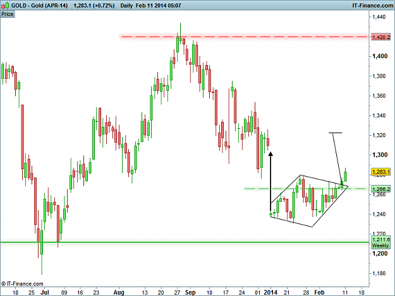This screenshot has height=296, width=395.
Task: Click the '27' date axis label
Action: pos(177,292)
